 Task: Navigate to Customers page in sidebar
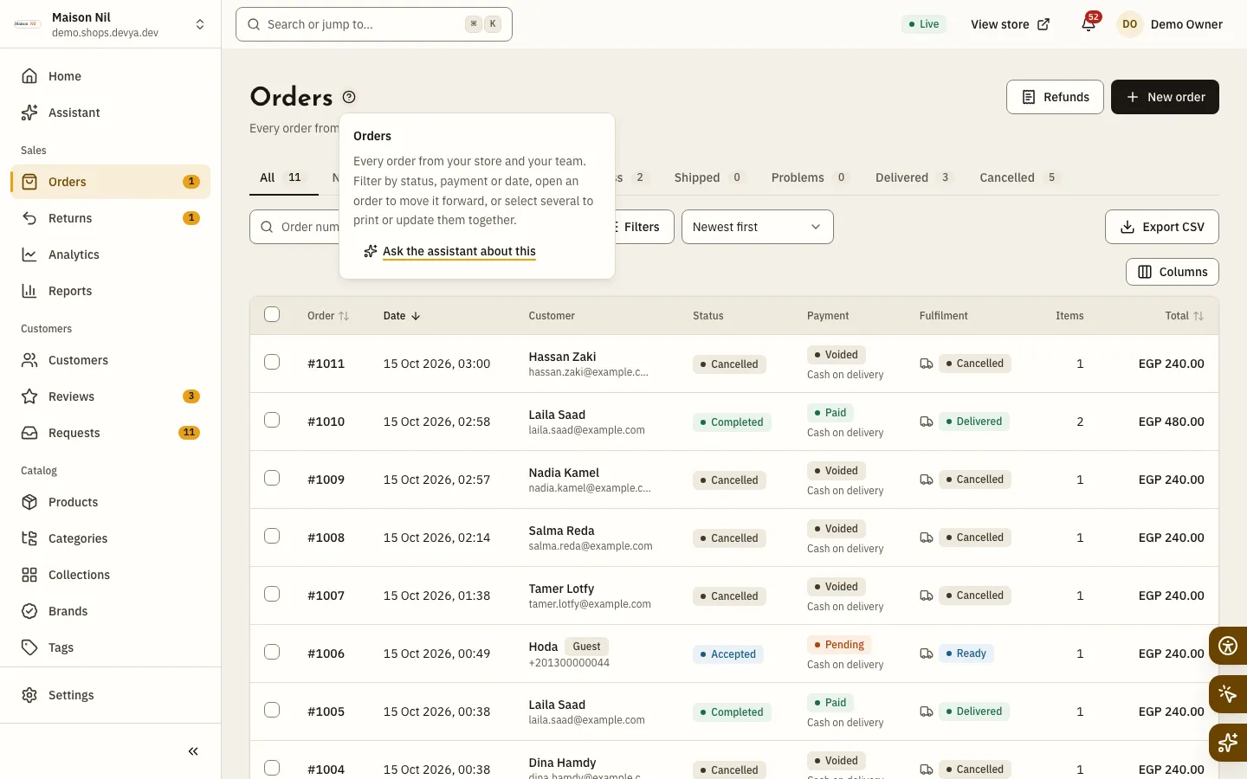tap(110, 360)
